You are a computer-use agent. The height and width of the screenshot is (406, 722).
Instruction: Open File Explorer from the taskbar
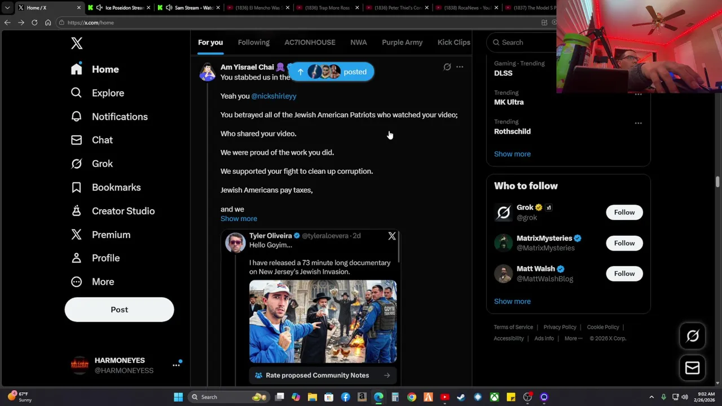point(312,397)
